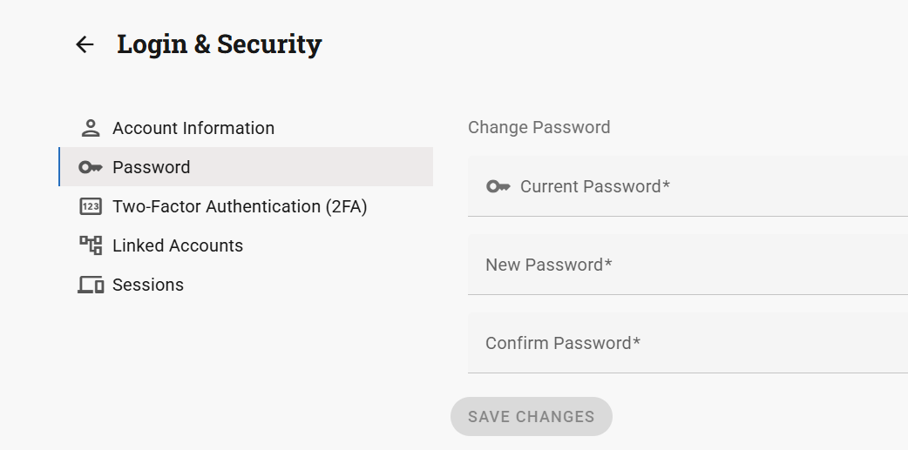The image size is (908, 450).
Task: Click the Sessions devices icon
Action: coord(91,285)
